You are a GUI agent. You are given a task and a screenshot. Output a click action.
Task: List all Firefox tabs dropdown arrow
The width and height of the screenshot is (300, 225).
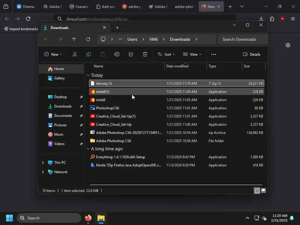(242, 6)
